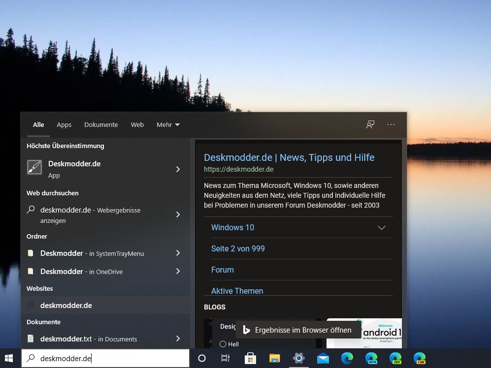The height and width of the screenshot is (368, 491).
Task: Click the deskmodder.txt document icon
Action: [31, 338]
